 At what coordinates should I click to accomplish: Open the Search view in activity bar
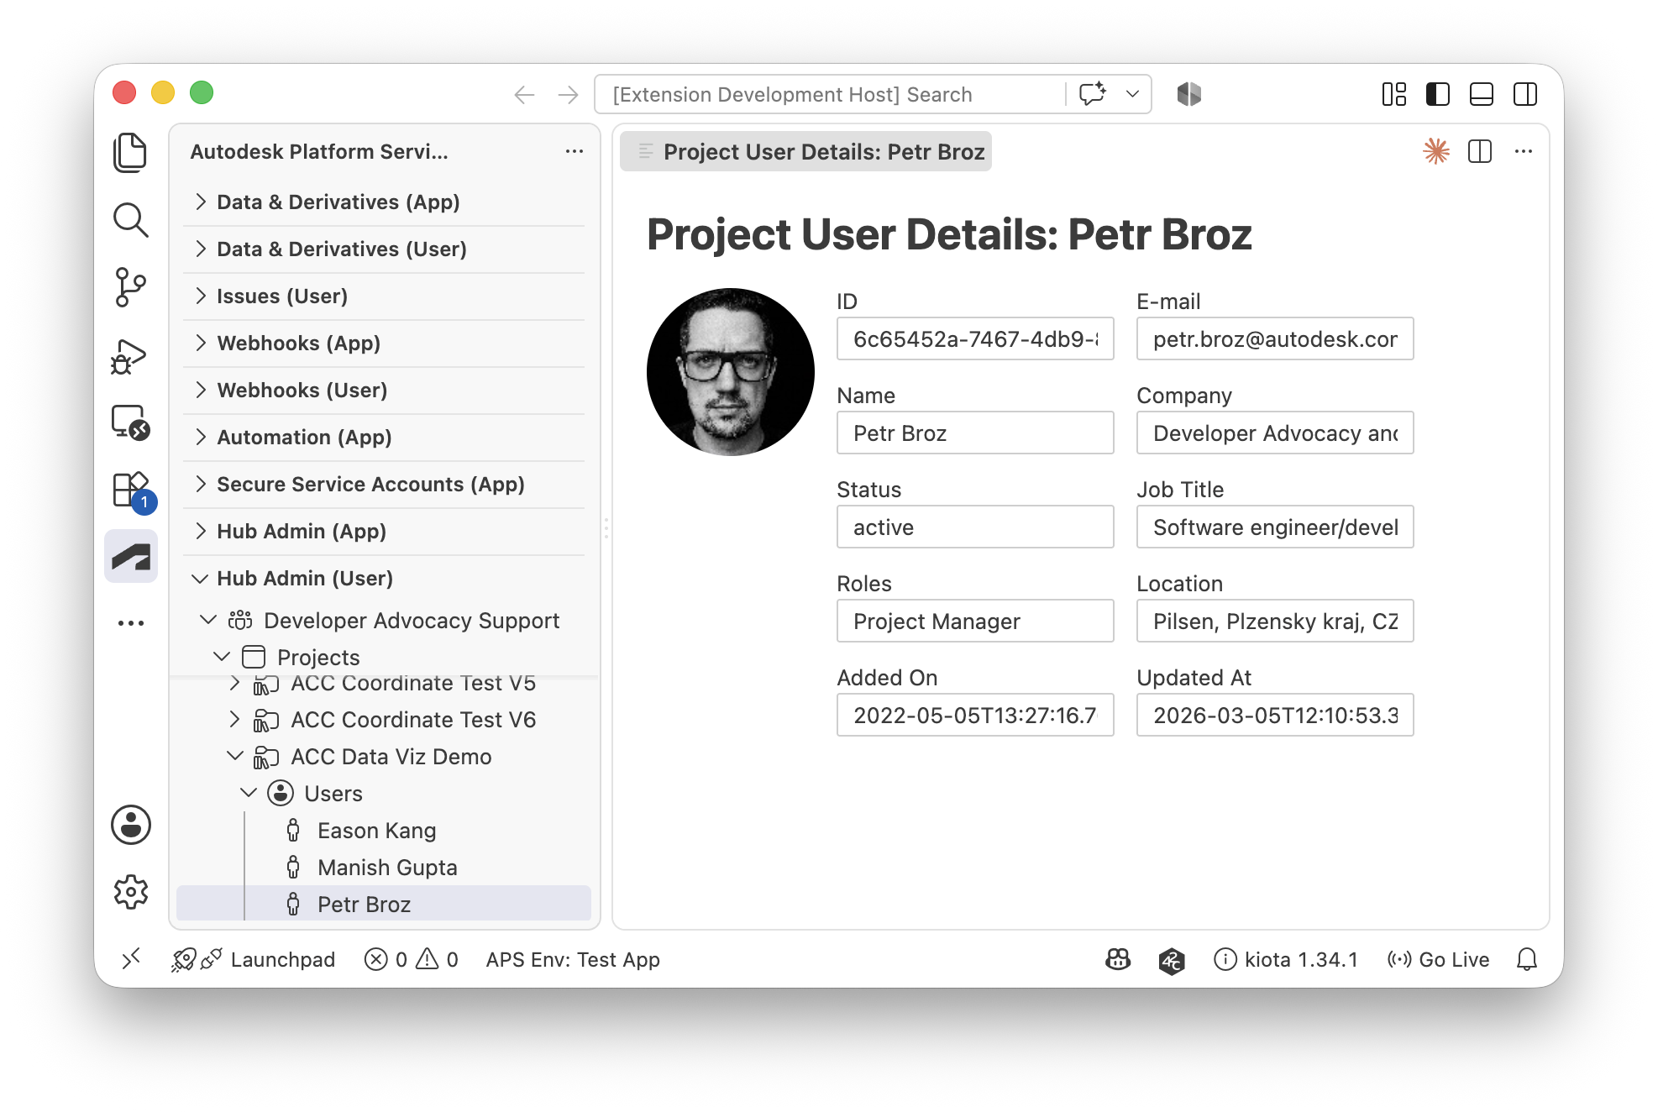pos(130,220)
